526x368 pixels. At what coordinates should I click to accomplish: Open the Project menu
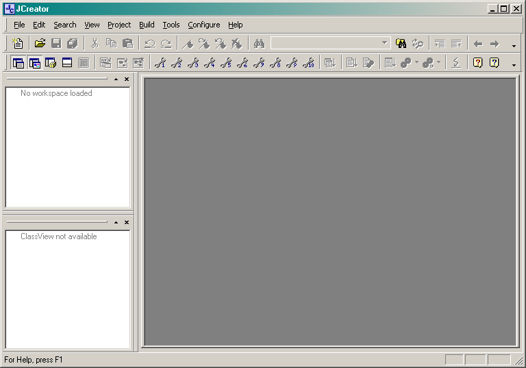click(x=119, y=25)
